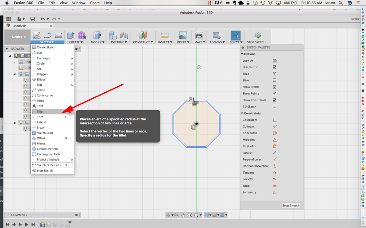Collapse the Constraints section in Sketch Palette
Viewport: 366px width, 228px height.
[242, 113]
